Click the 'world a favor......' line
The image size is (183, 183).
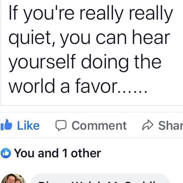pyautogui.click(x=78, y=86)
